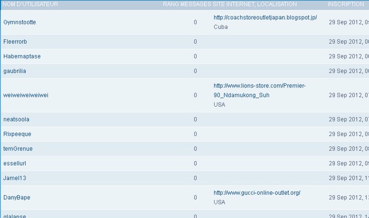The height and width of the screenshot is (218, 369).
Task: Select message count 0 for gaubrilia
Action: (195, 71)
